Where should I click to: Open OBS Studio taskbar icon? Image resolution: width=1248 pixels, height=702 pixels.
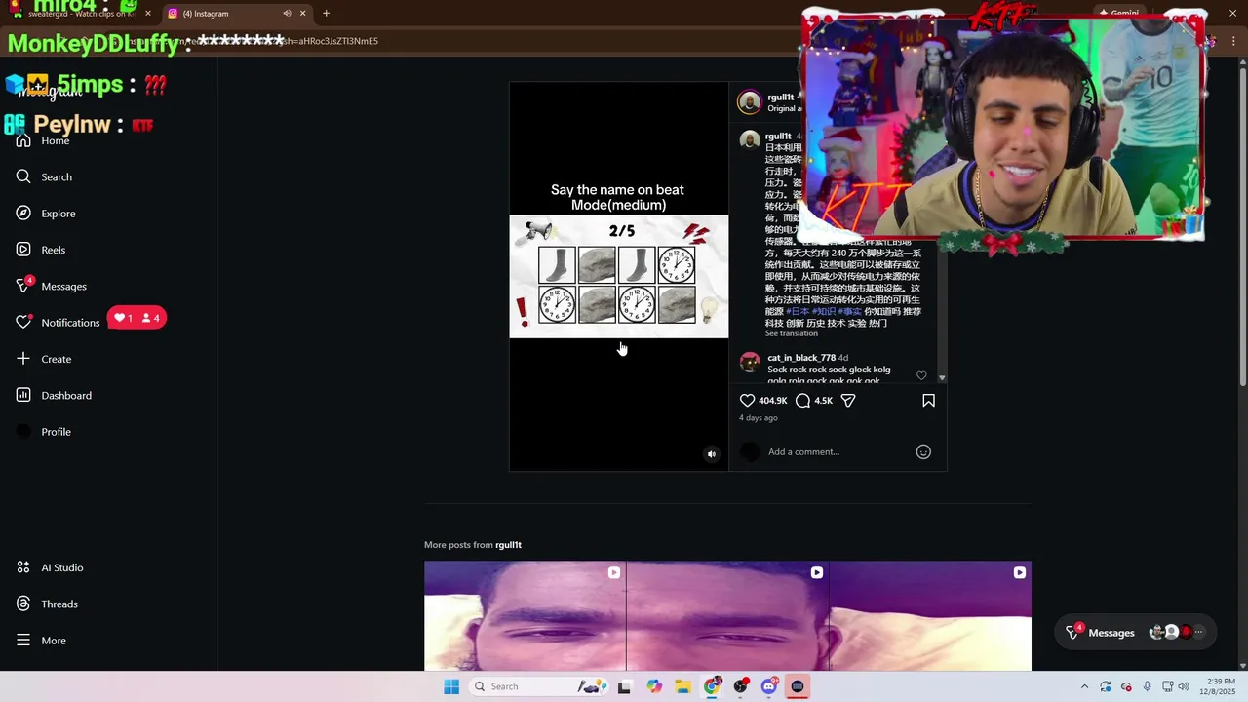tap(741, 686)
